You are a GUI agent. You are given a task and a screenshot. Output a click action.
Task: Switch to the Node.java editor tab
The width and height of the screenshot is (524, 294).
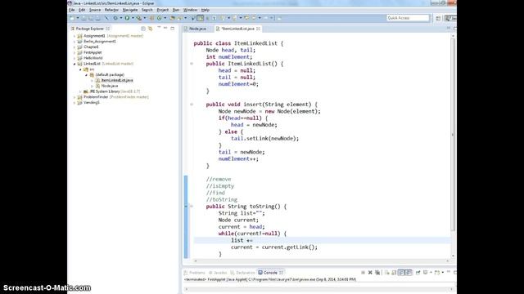pyautogui.click(x=197, y=29)
